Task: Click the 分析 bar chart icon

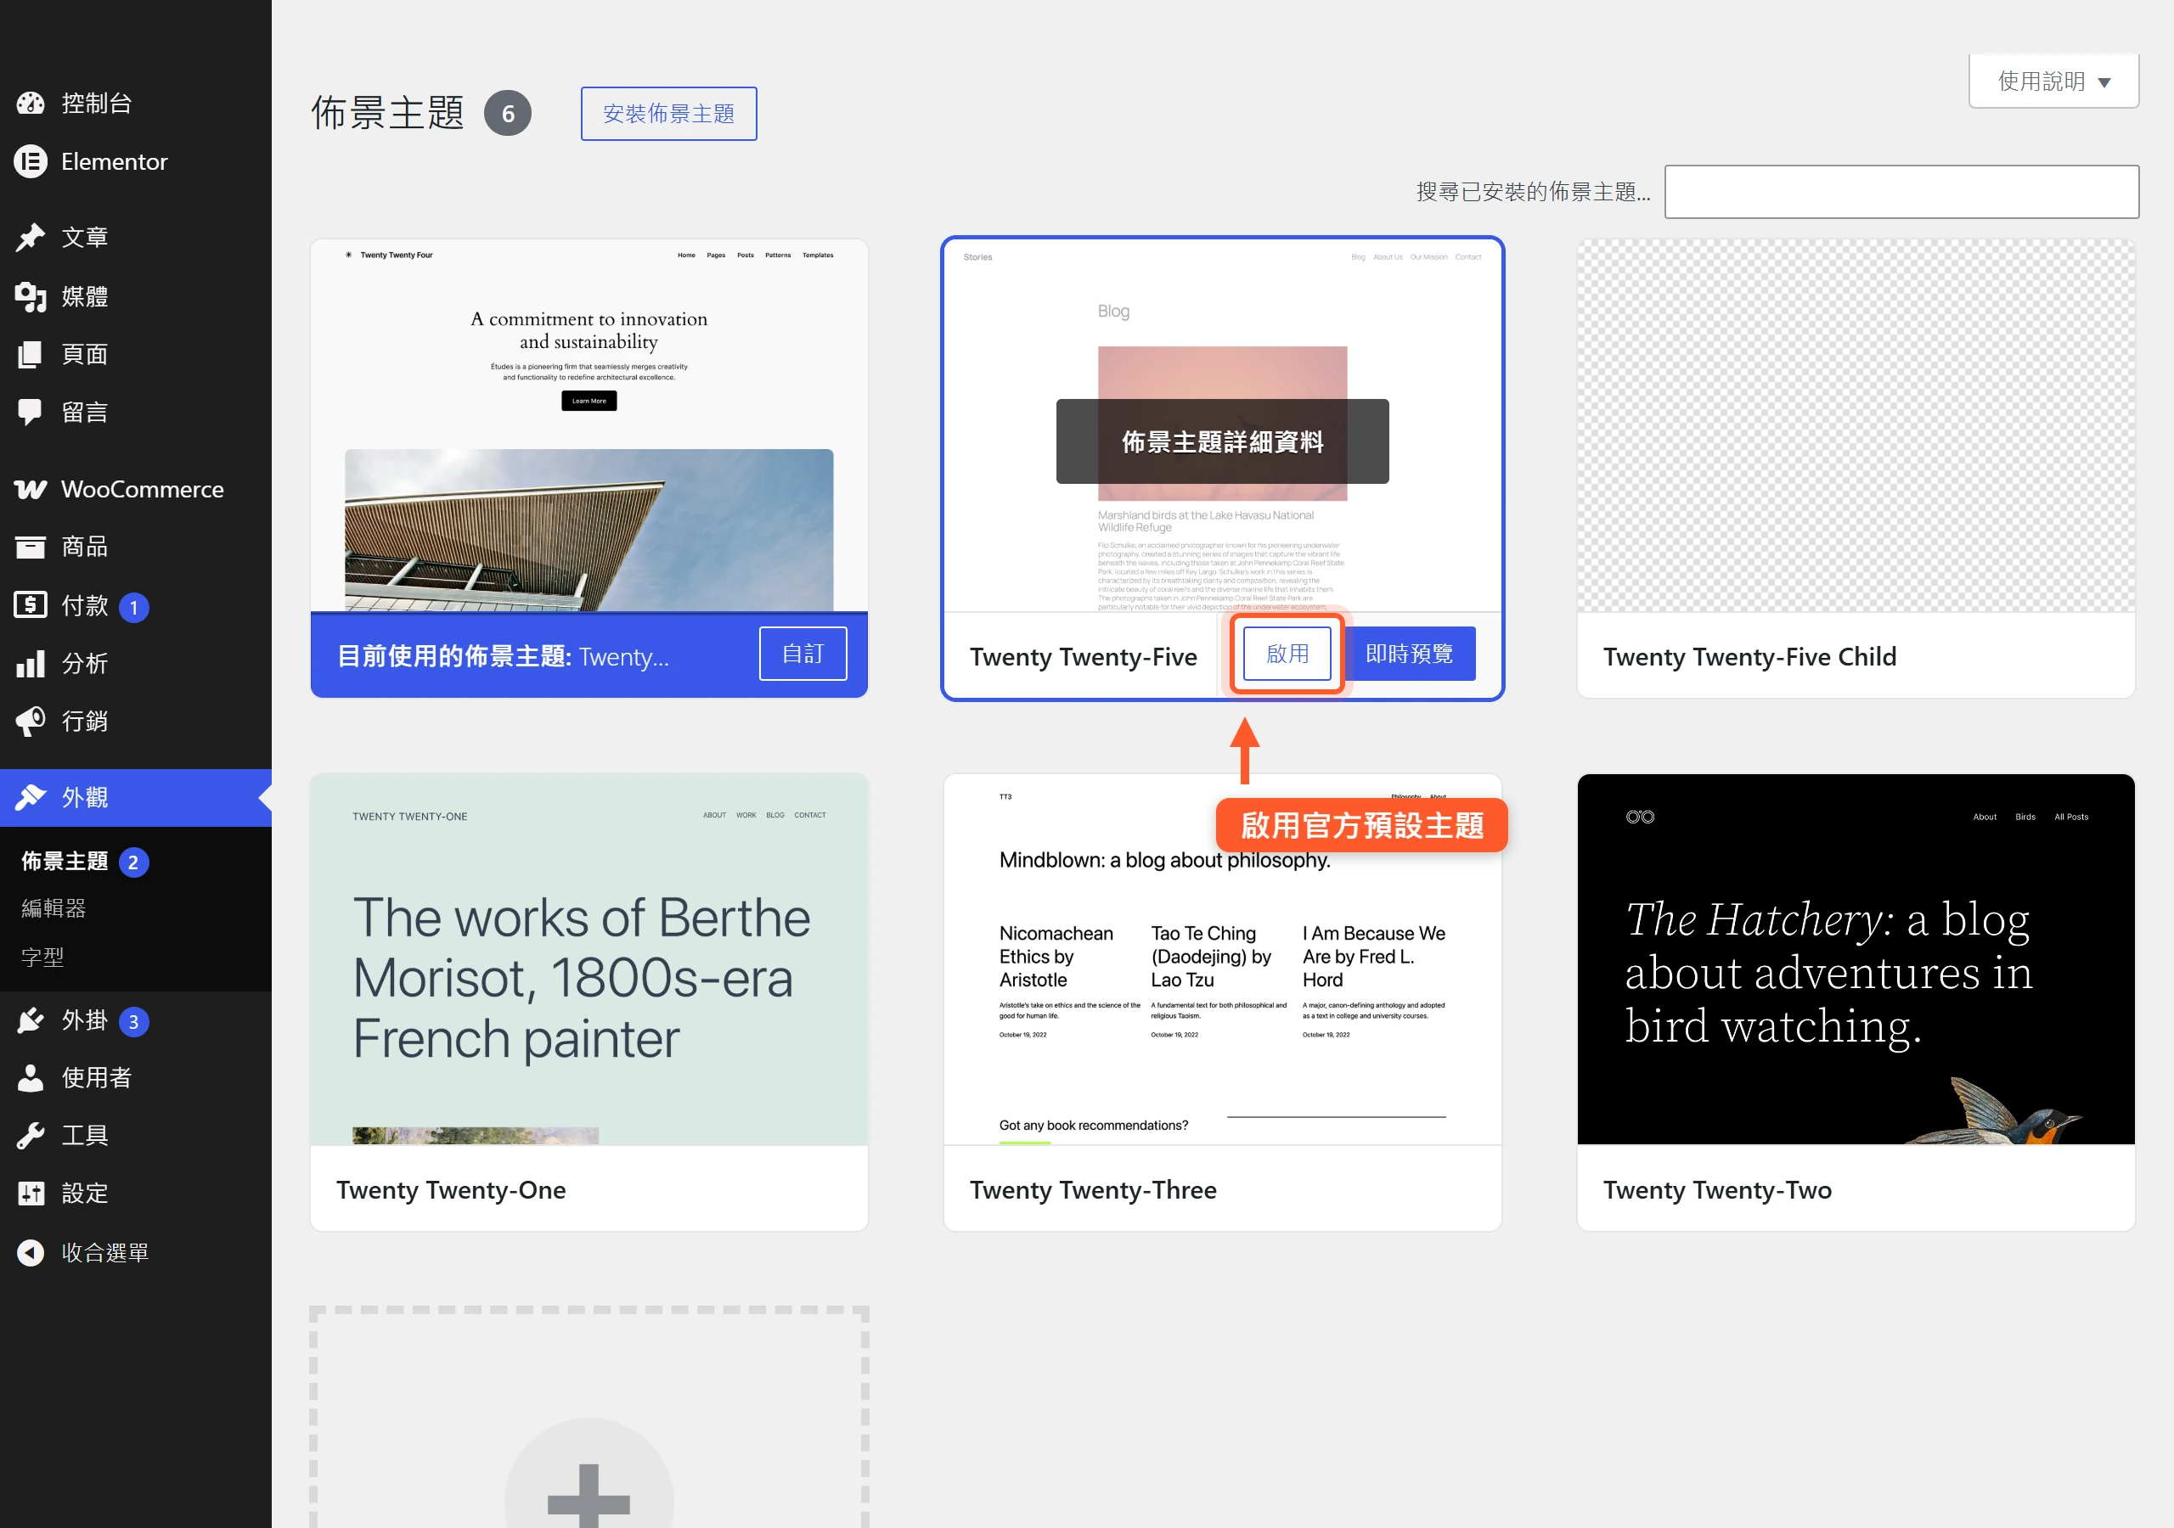Action: tap(31, 664)
